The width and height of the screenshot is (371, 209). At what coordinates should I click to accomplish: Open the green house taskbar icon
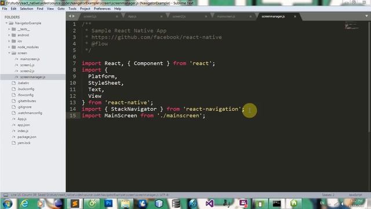point(294,204)
